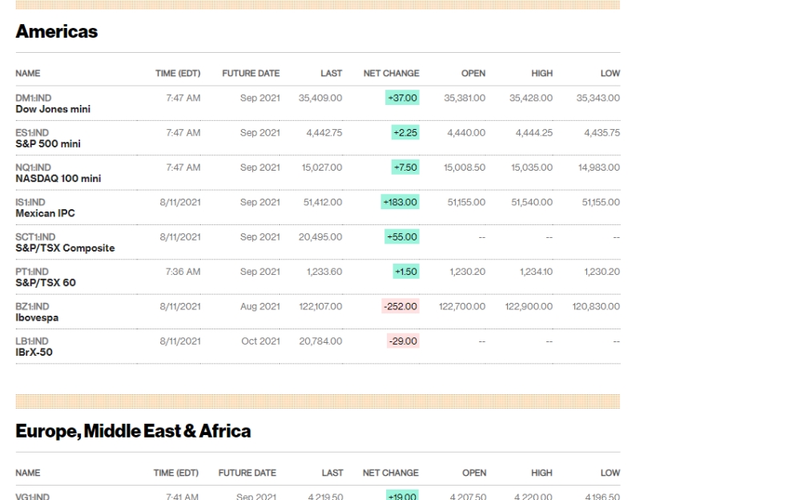The height and width of the screenshot is (500, 801).
Task: Click the -252.00 net change cell
Action: coord(400,306)
